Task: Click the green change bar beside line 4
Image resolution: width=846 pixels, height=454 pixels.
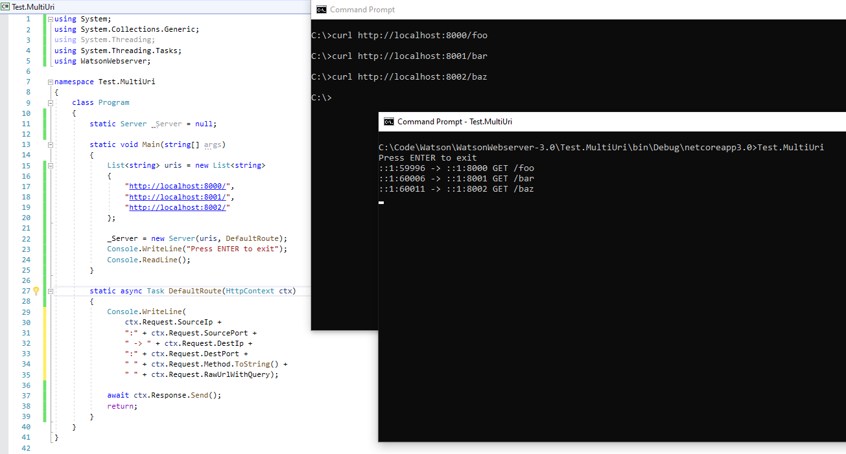Action: (44, 50)
